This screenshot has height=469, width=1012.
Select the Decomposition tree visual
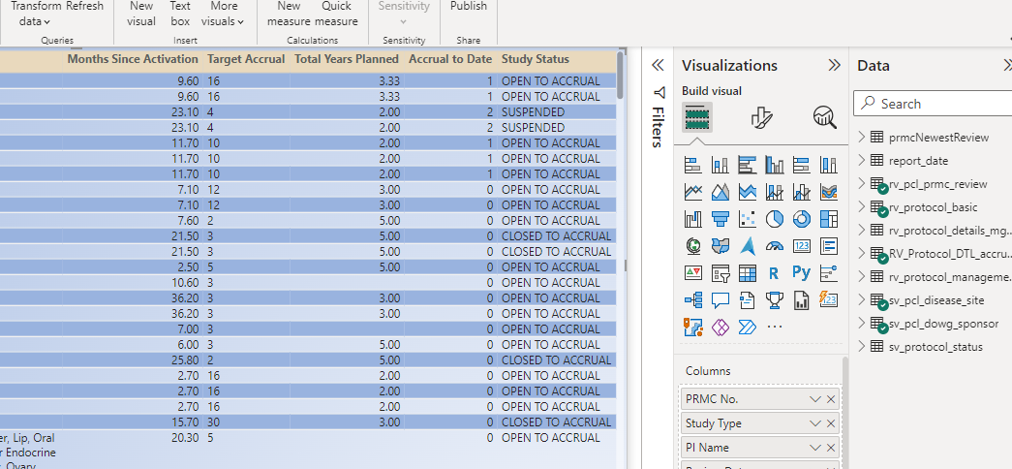tap(692, 300)
